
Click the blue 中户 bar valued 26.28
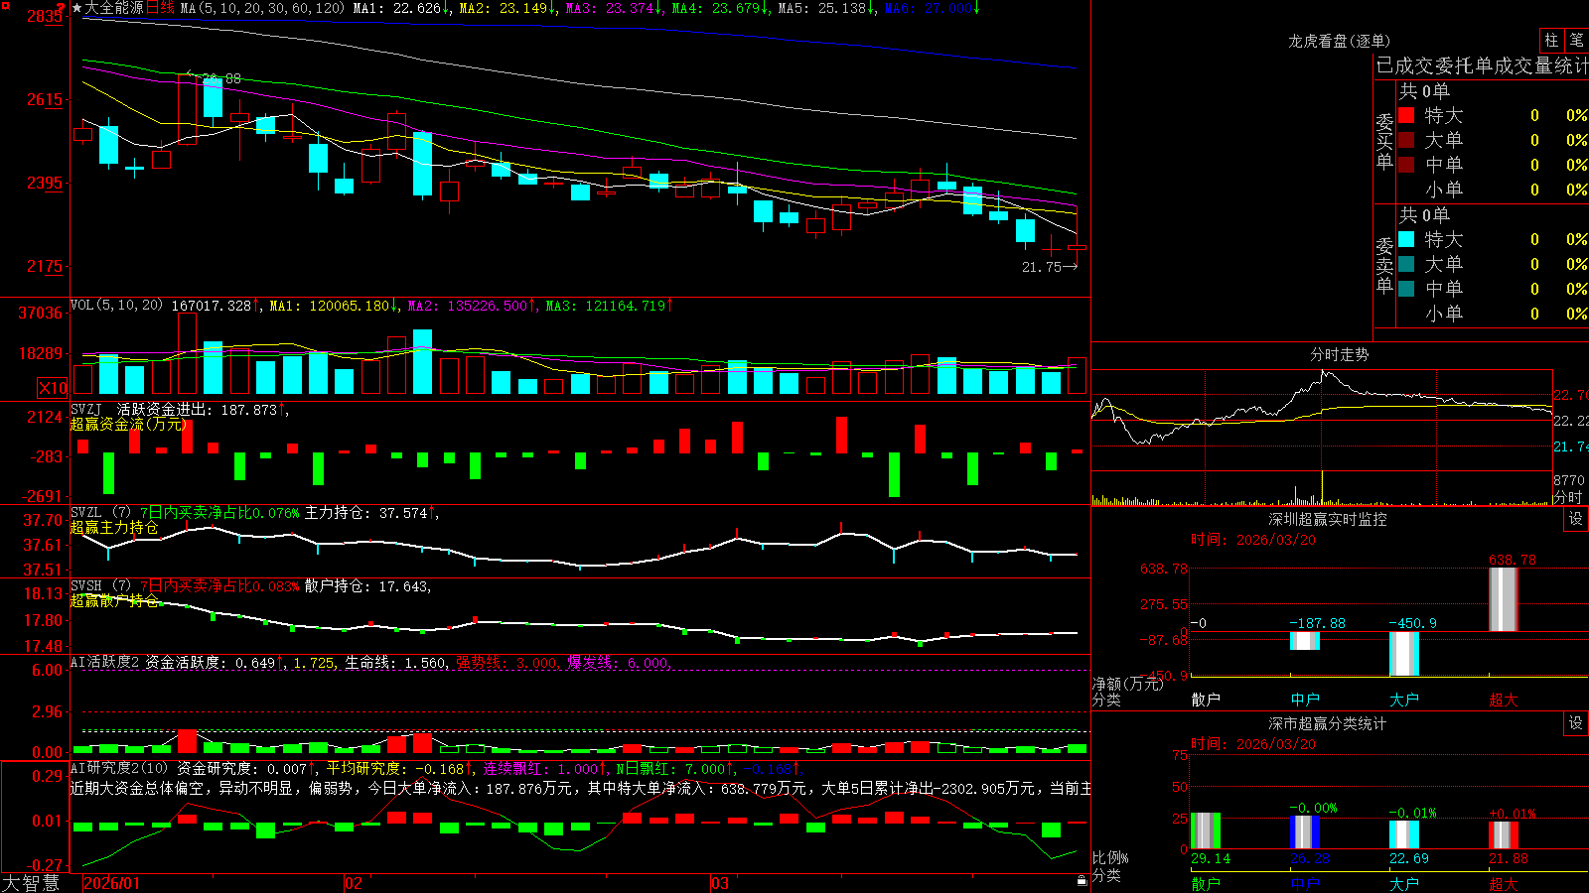(x=1305, y=832)
